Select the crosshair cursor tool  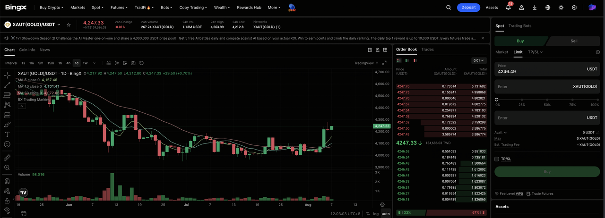(x=7, y=75)
